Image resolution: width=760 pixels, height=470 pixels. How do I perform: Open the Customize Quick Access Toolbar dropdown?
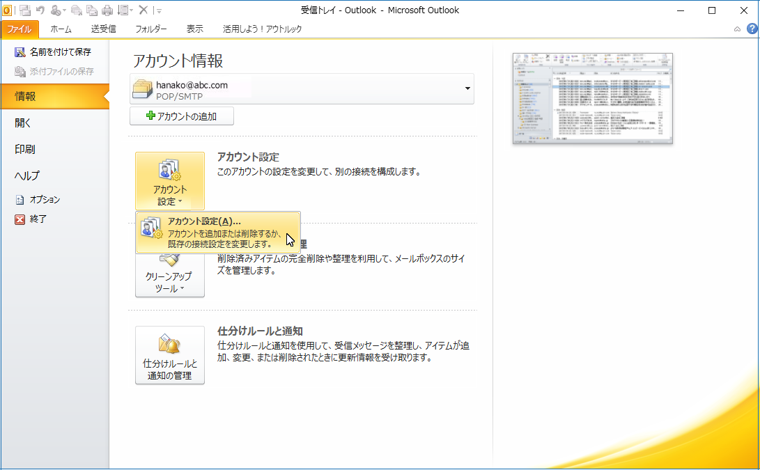coord(159,10)
